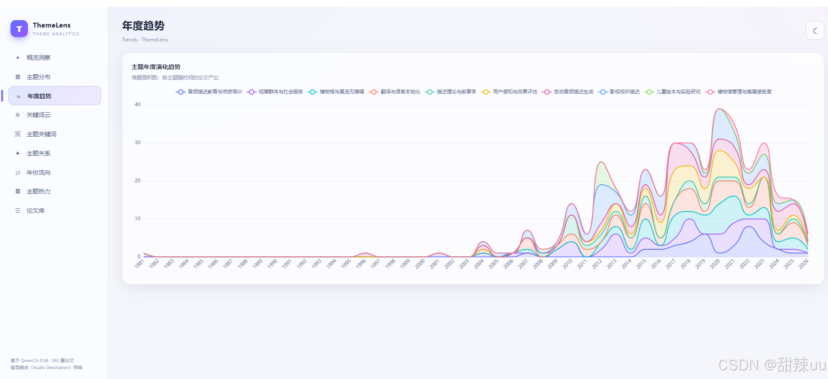Click the y-axis value 30
828x379 pixels.
pyautogui.click(x=138, y=142)
